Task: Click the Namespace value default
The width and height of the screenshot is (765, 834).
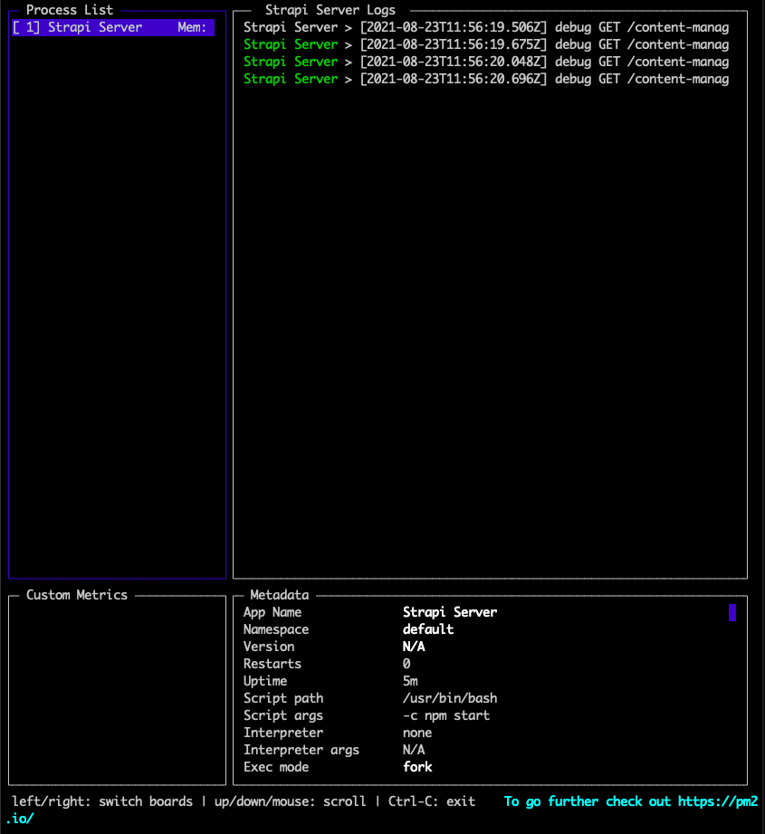Action: (x=428, y=629)
